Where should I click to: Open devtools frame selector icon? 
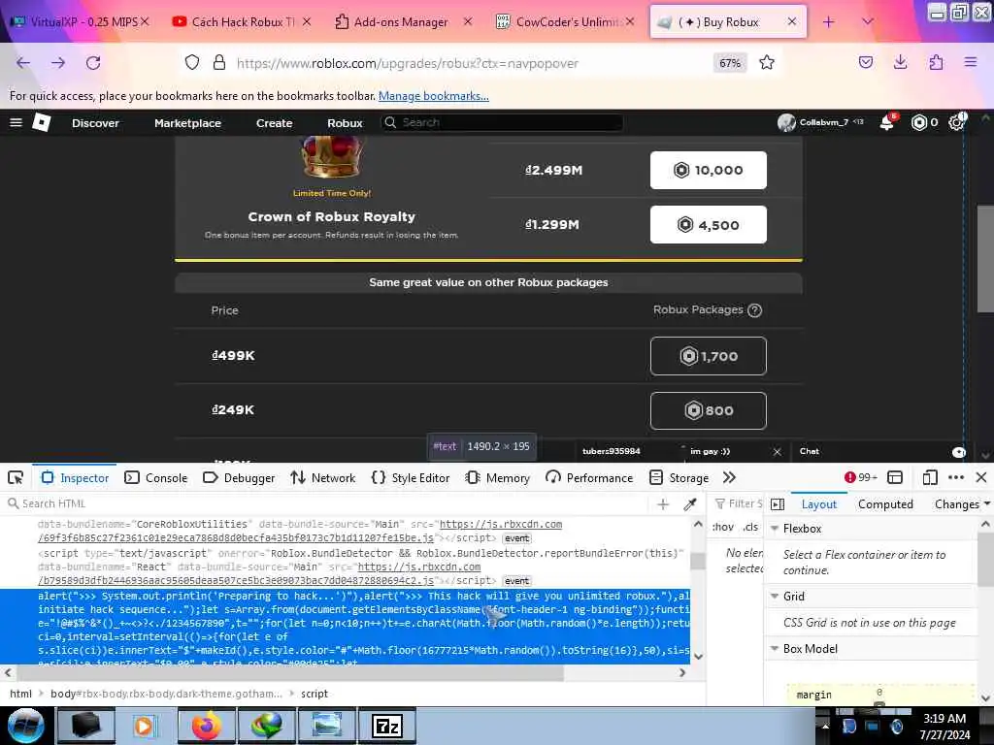coord(894,477)
